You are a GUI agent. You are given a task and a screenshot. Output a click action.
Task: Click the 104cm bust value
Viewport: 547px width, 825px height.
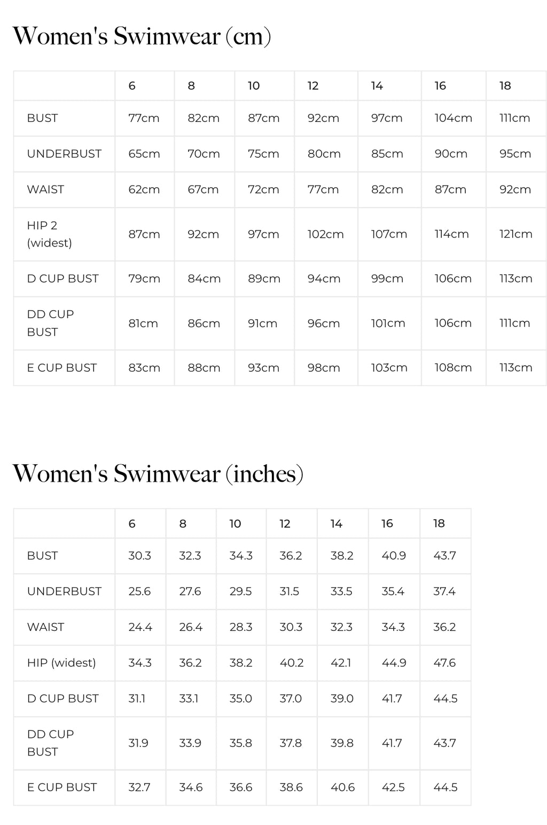pos(453,118)
